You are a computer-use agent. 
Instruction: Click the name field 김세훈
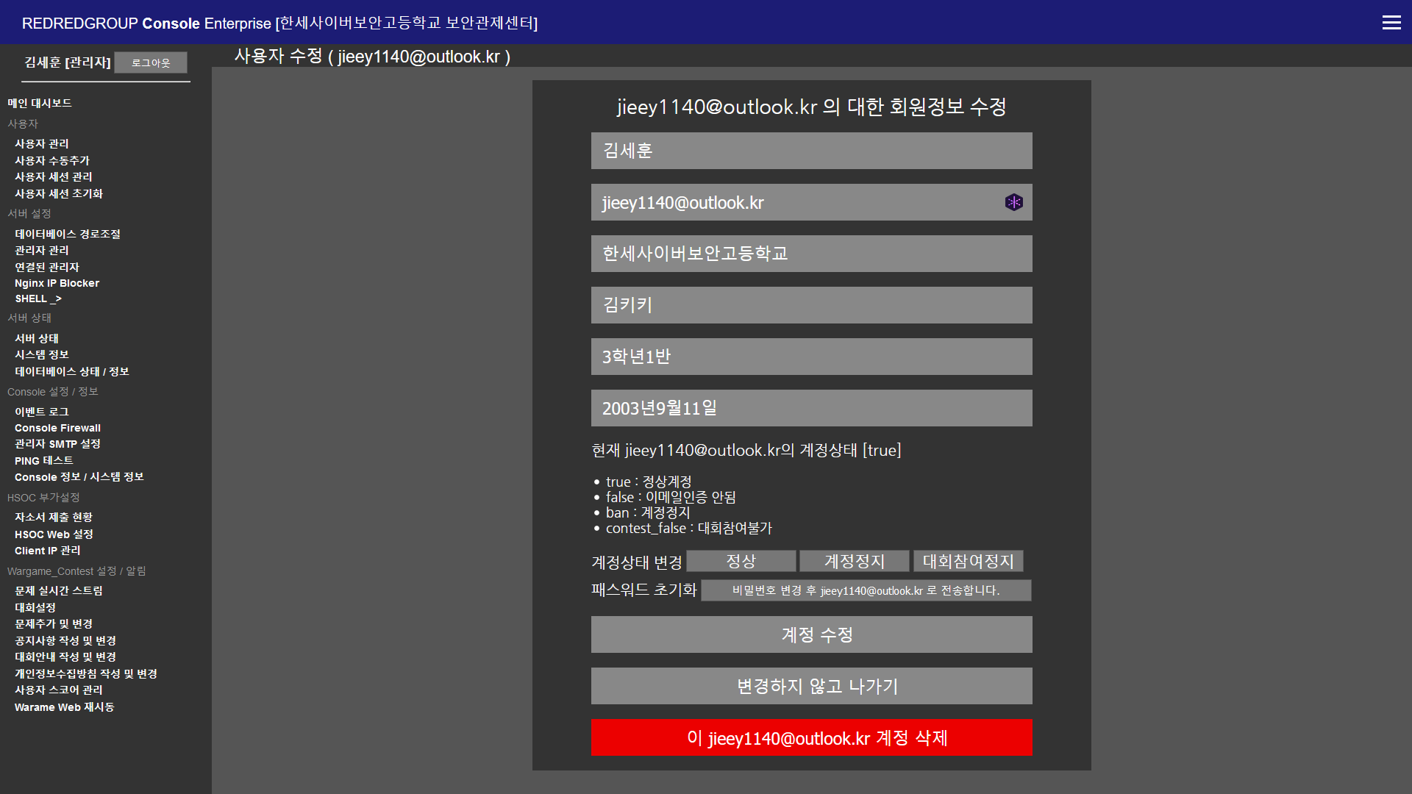[811, 151]
